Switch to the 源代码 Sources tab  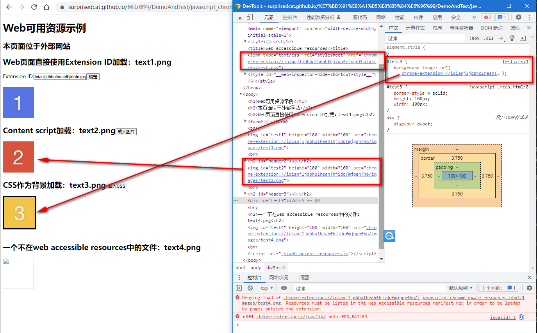(360, 17)
